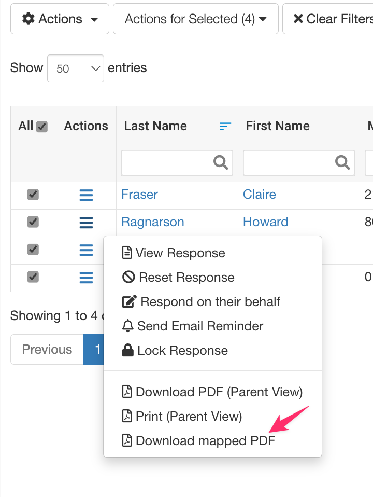Open the fourth row actions menu icon
Screen dimensions: 373x497
(x=86, y=278)
